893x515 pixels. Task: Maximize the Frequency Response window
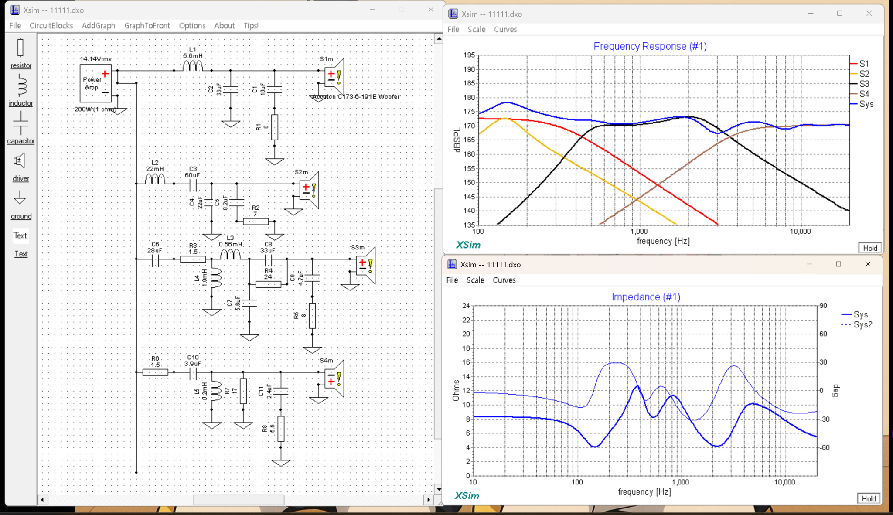click(839, 14)
